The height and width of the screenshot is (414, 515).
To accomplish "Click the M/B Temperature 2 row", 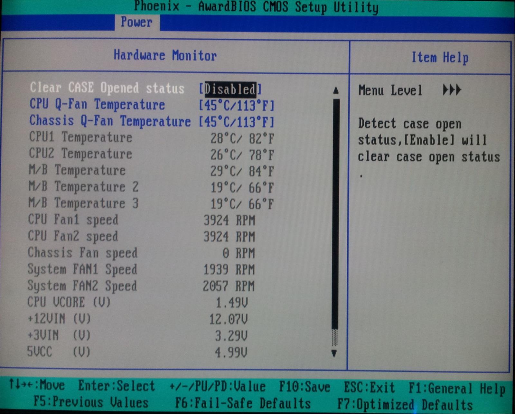I will pos(151,187).
